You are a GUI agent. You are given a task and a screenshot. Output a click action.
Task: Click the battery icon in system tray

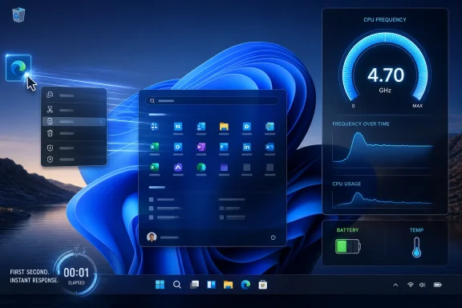438,285
